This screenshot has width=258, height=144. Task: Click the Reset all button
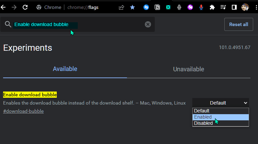tap(239, 24)
